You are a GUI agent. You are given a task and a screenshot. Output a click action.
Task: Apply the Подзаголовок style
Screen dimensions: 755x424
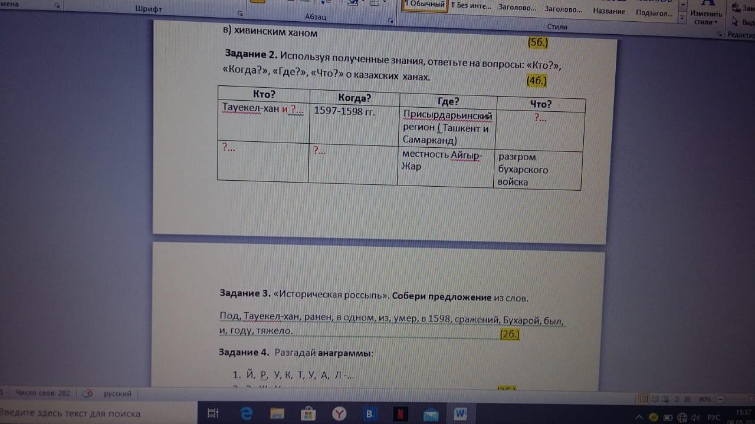pos(655,12)
